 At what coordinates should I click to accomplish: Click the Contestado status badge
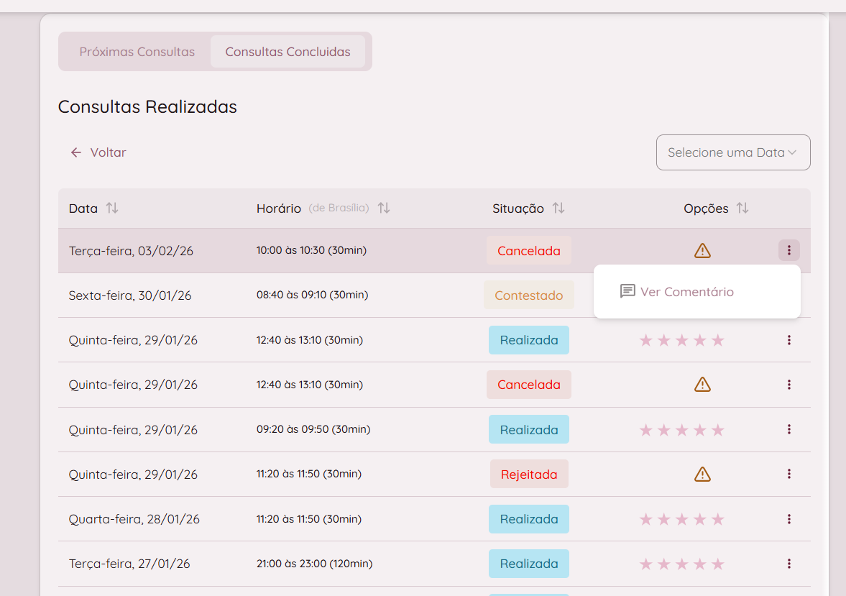click(x=528, y=295)
